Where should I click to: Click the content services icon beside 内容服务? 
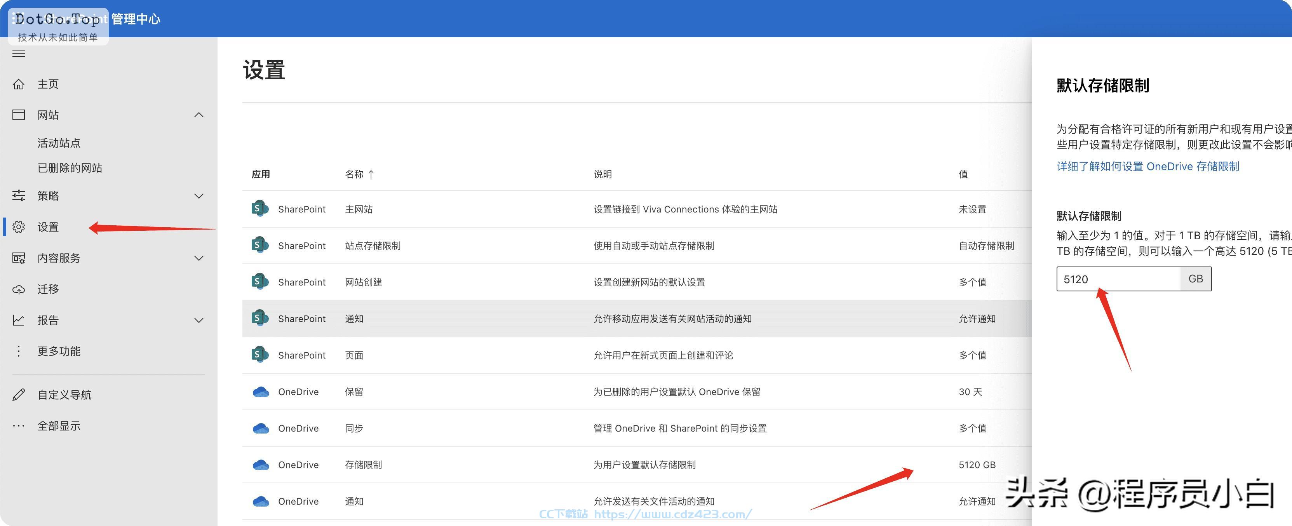pos(19,258)
